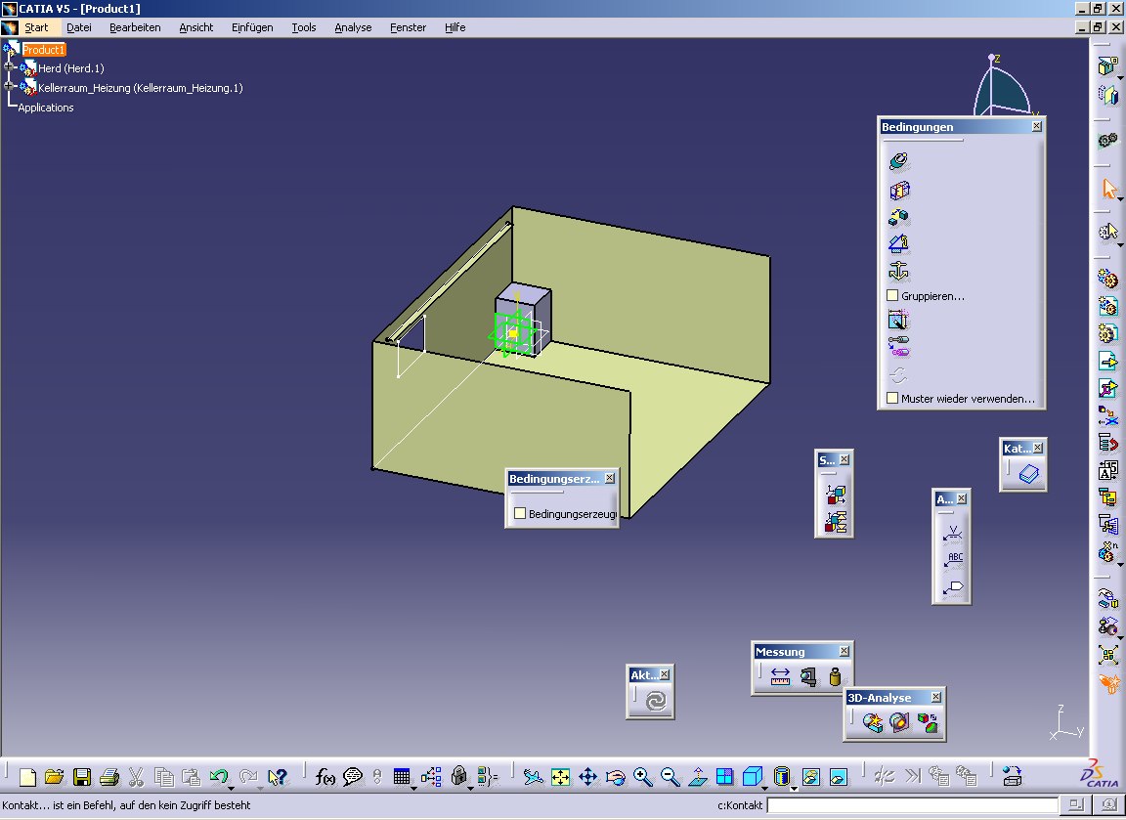Click the Measure Inertia weight icon
The height and width of the screenshot is (820, 1126).
click(x=835, y=677)
